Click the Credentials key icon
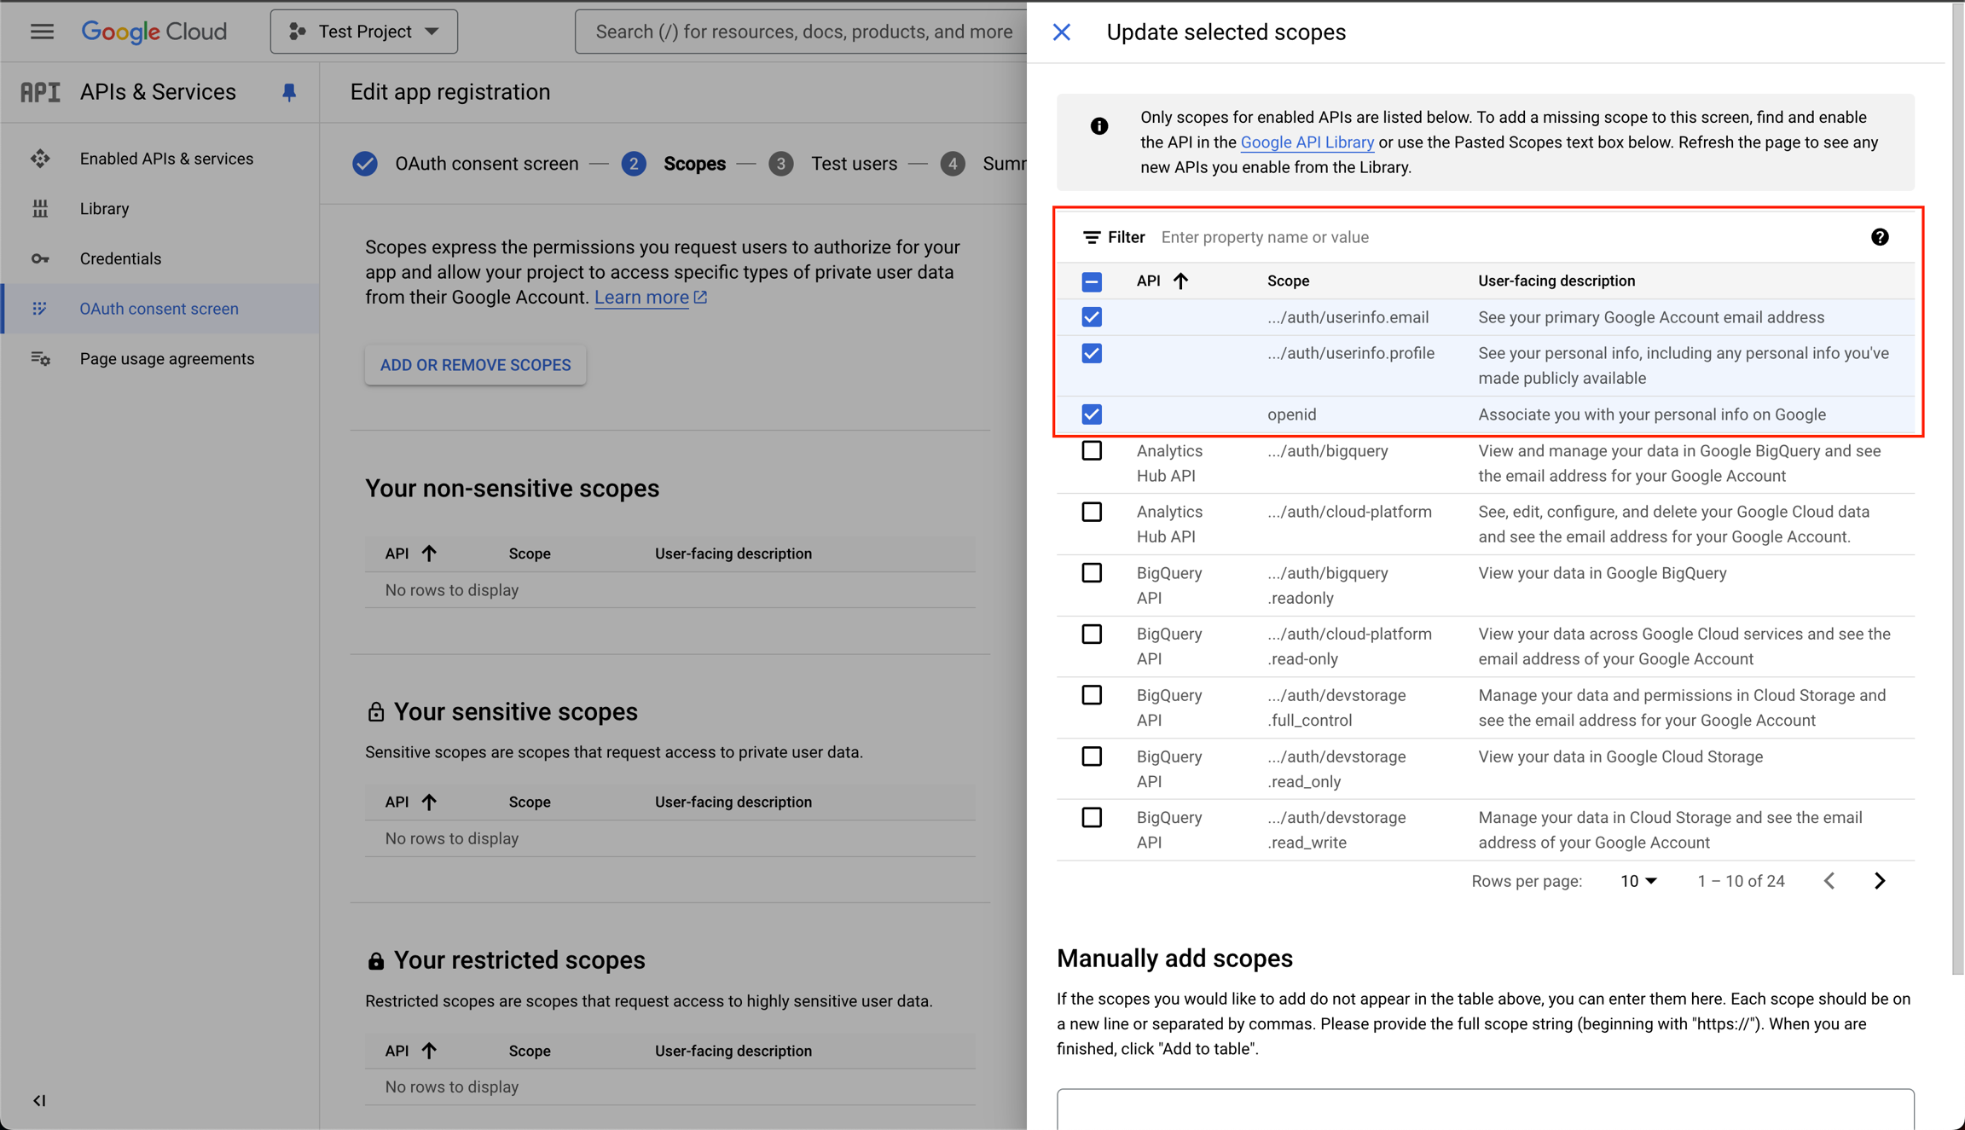This screenshot has height=1130, width=1965. 40,258
